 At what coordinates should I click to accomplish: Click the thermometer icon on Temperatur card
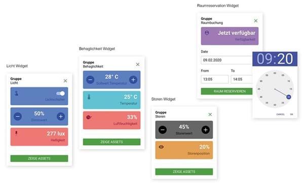(x=89, y=97)
